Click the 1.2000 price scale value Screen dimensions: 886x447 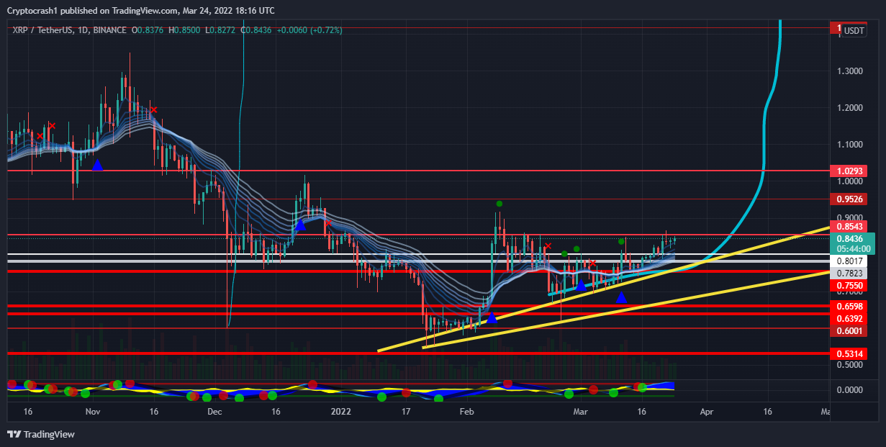850,108
